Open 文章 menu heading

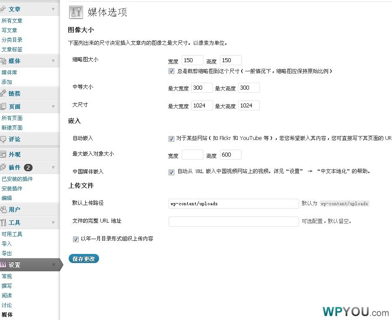point(14,9)
